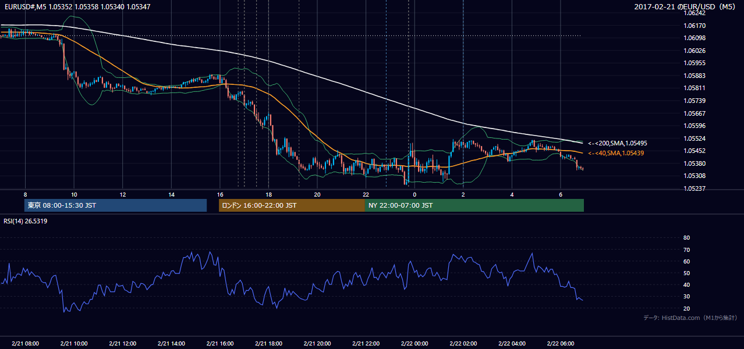The image size is (744, 349).
Task: Click price axis value 1.05883
Action: click(x=694, y=76)
